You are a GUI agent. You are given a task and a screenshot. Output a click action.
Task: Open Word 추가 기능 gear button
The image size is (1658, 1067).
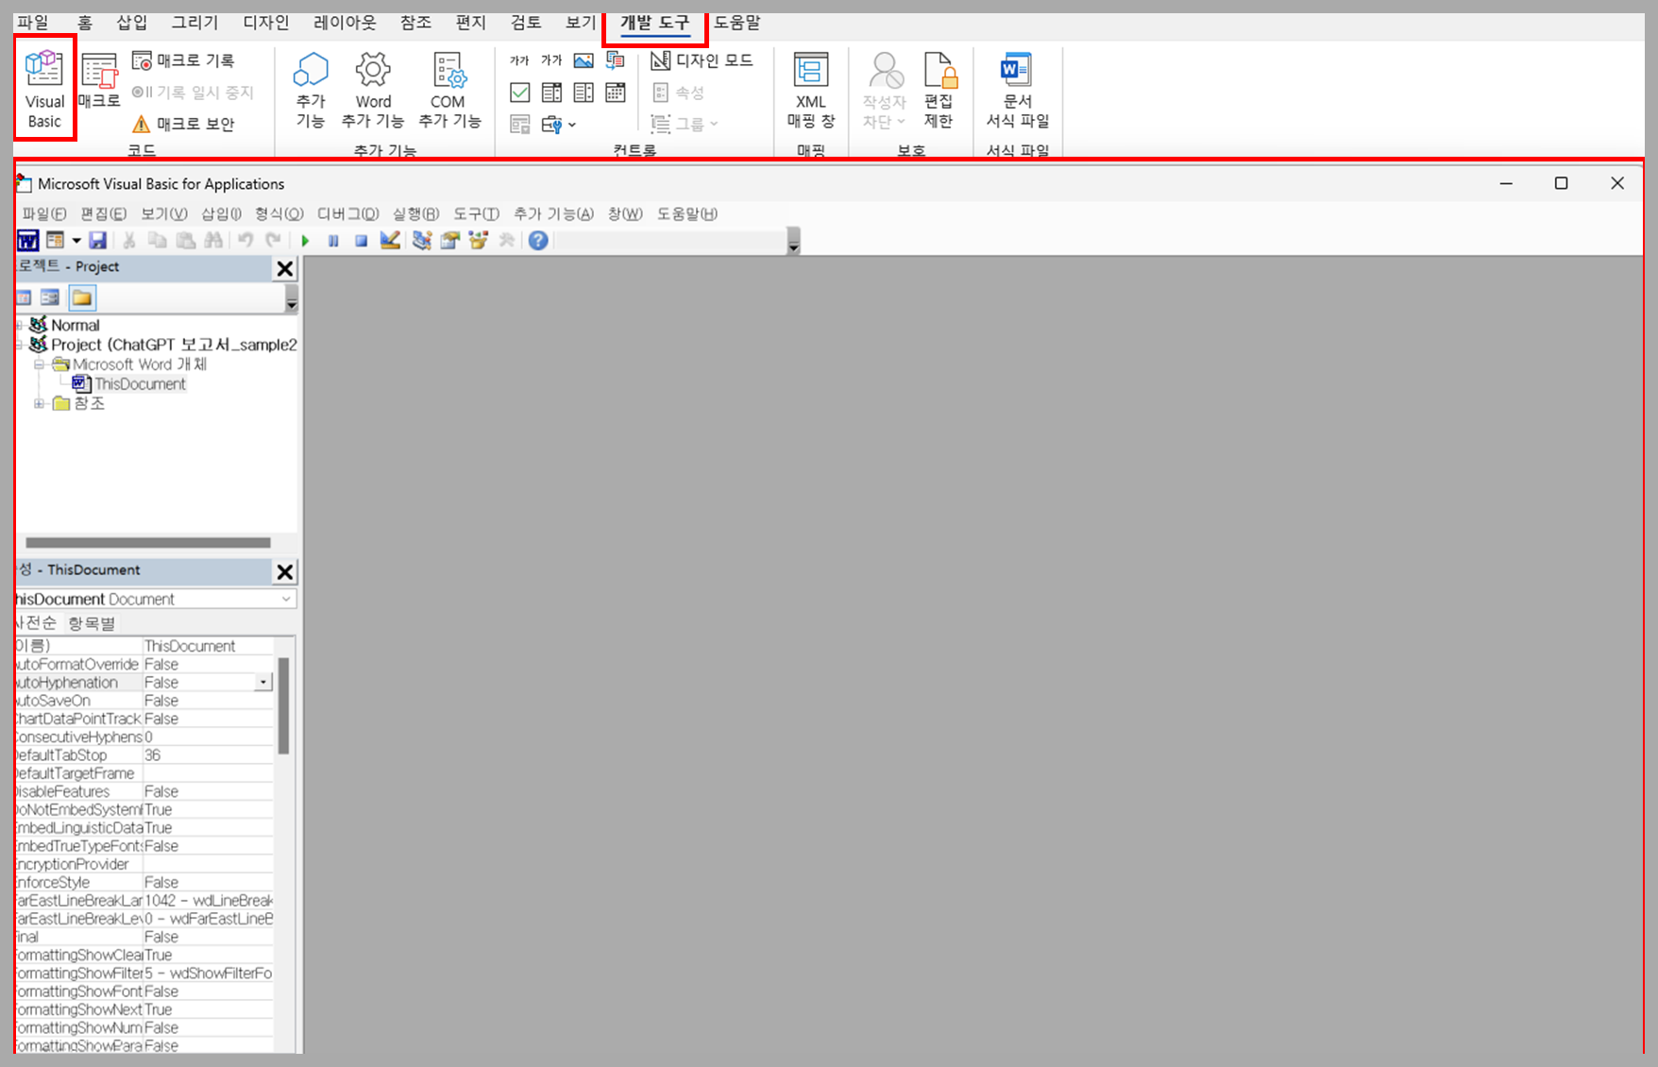[373, 90]
